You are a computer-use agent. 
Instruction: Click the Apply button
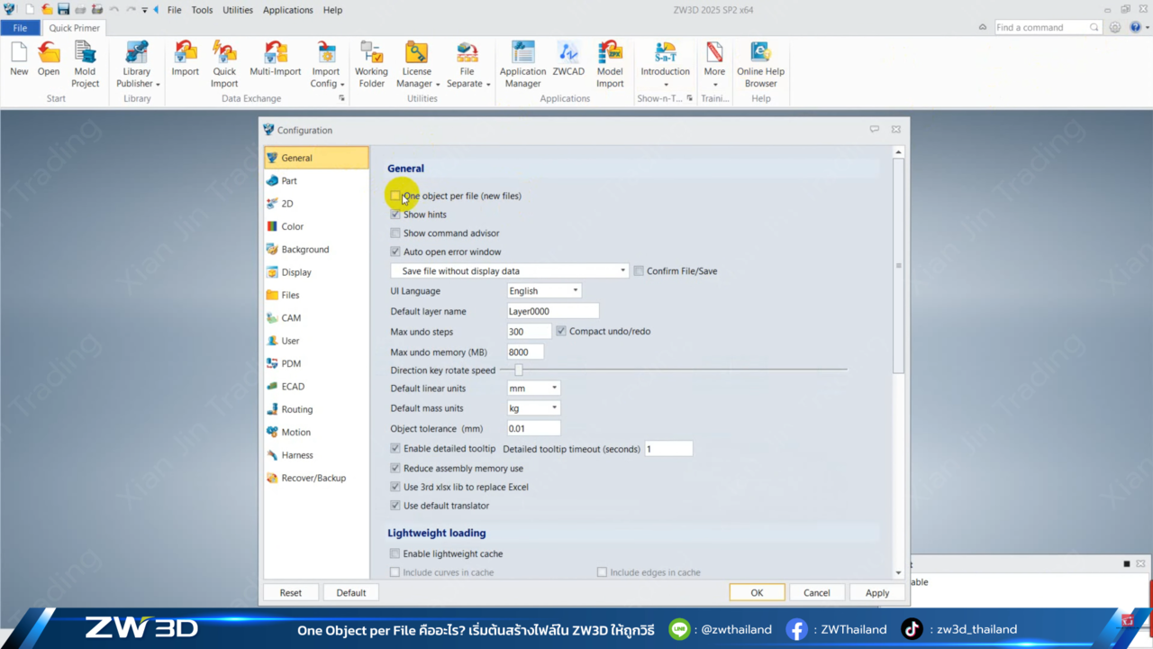876,593
